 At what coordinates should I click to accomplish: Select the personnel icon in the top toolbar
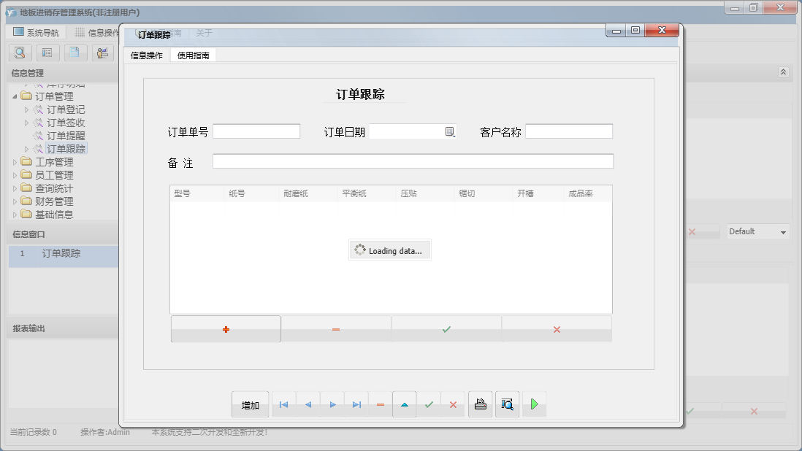pos(102,52)
